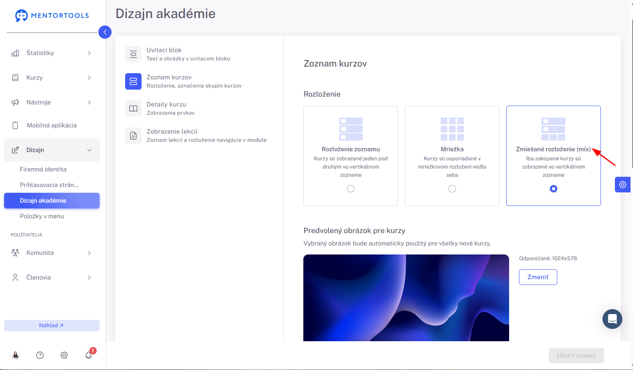Image resolution: width=633 pixels, height=370 pixels.
Task: Collapse the Dizajn sidebar section
Action: [52, 150]
